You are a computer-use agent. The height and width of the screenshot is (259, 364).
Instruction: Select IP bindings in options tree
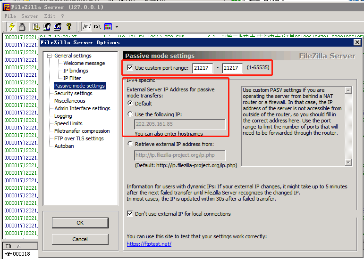click(x=76, y=71)
